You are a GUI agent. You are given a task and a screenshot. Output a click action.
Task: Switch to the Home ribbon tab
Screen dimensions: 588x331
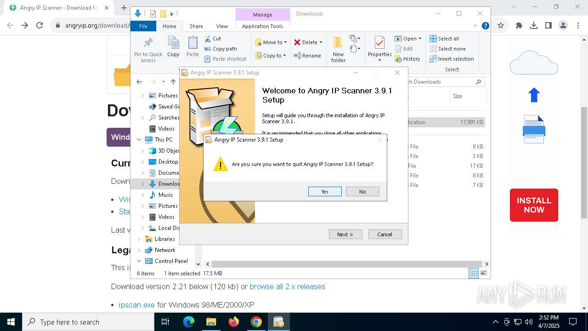click(170, 26)
